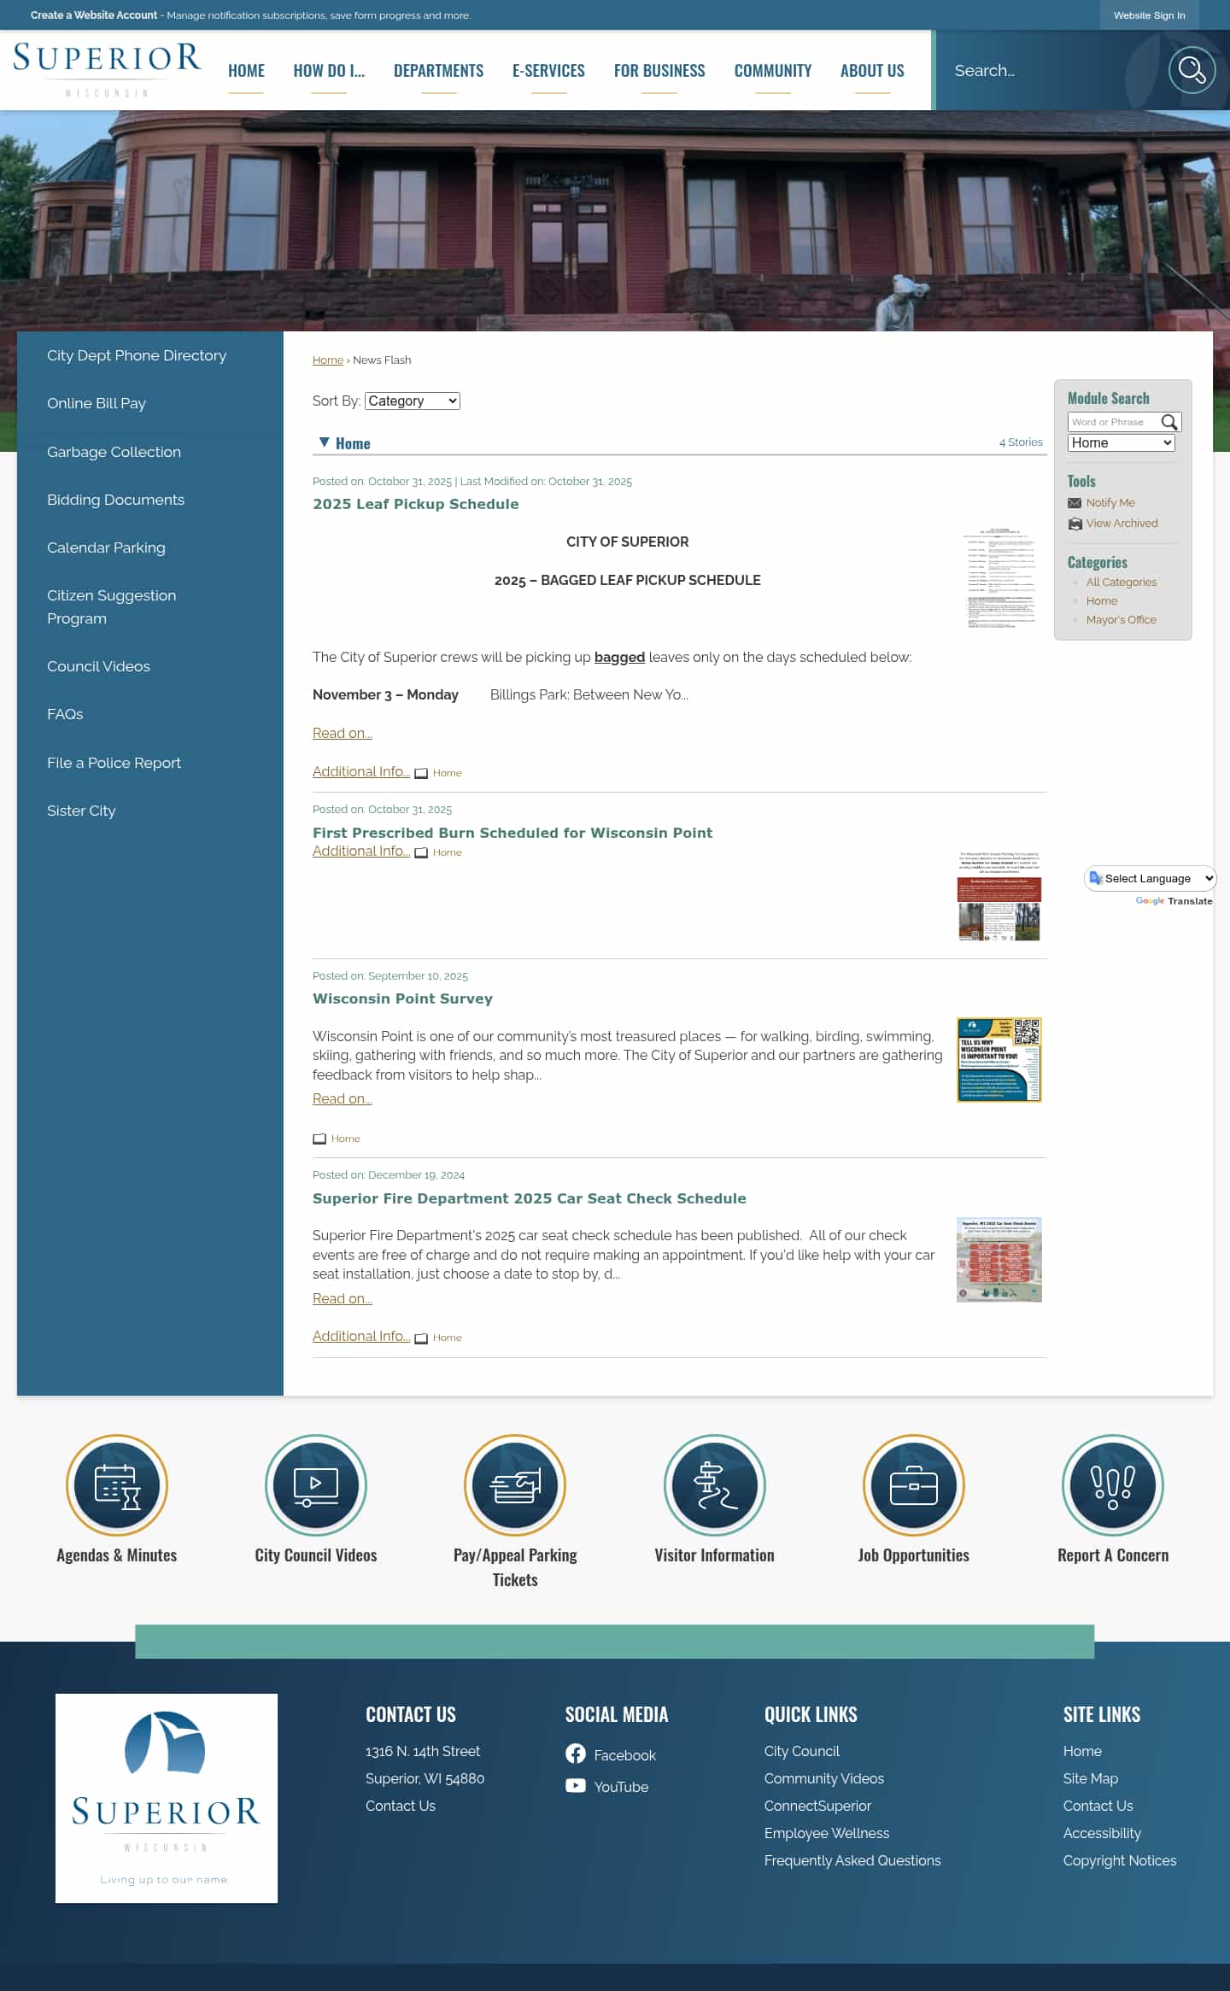The image size is (1230, 1991).
Task: Click the Module Search magnifier icon
Action: click(1169, 422)
